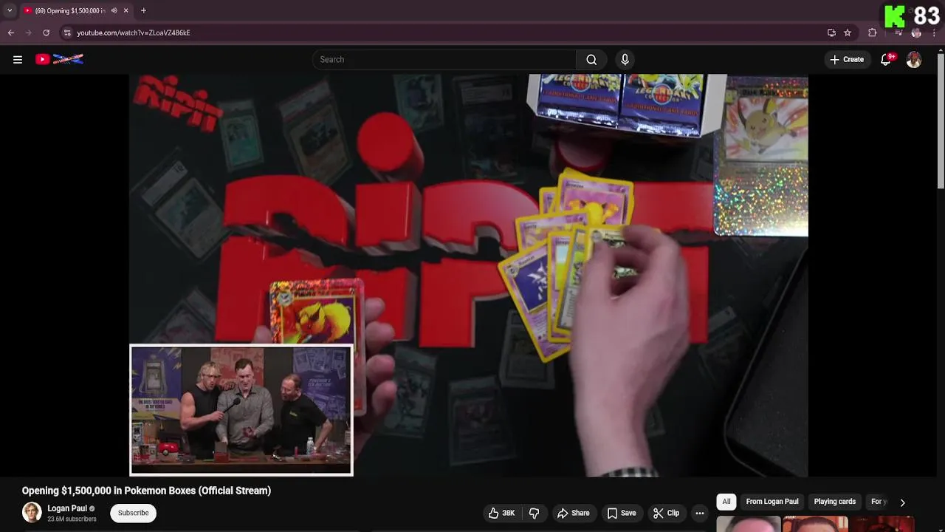Open Chrome three-dot menu

934,33
